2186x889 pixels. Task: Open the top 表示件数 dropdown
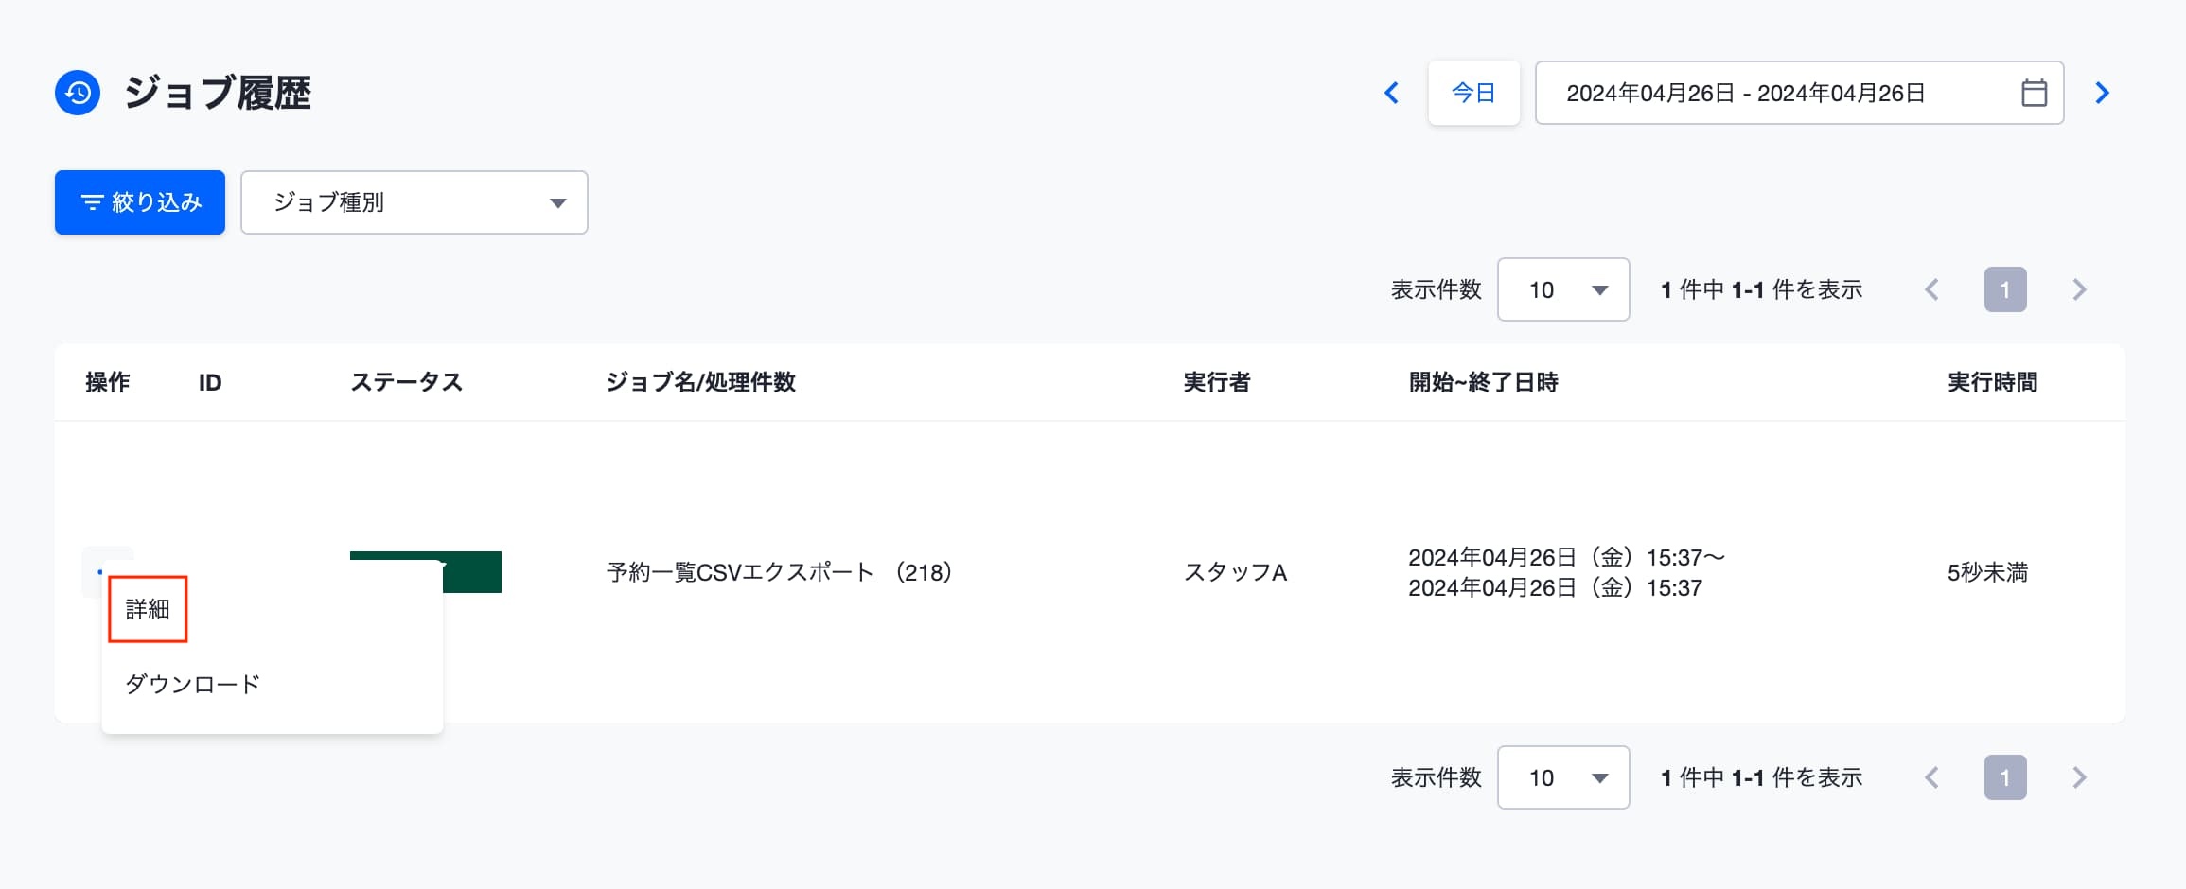(1563, 289)
